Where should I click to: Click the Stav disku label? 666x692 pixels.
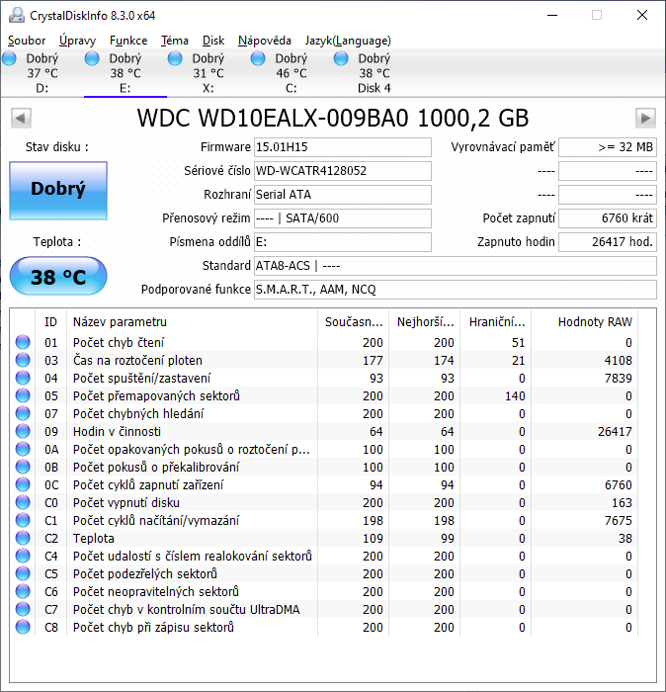point(56,147)
